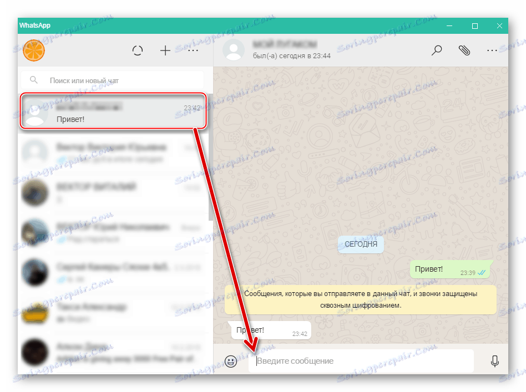Click the 'СЕГОДНЯ' date label
Image resolution: width=526 pixels, height=392 pixels.
pyautogui.click(x=361, y=244)
